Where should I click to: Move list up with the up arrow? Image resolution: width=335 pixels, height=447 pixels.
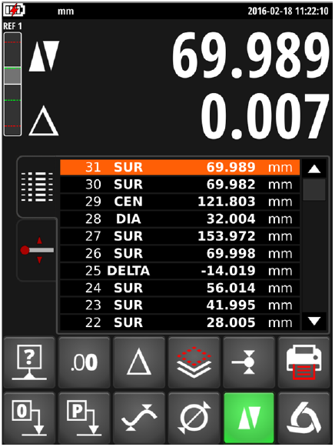tap(314, 168)
